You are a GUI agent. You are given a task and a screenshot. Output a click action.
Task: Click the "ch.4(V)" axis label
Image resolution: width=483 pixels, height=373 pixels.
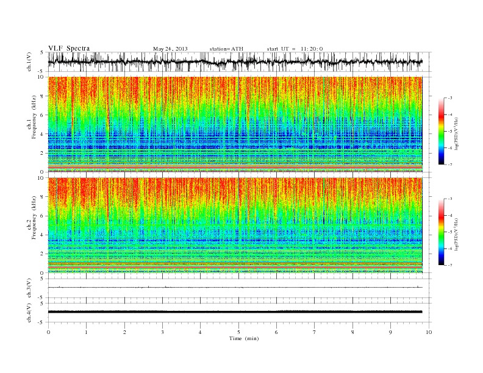coord(29,313)
